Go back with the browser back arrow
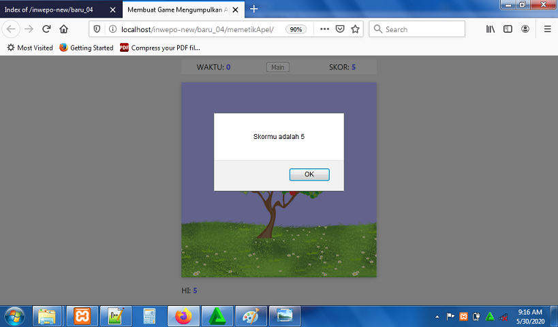The width and height of the screenshot is (558, 327). point(11,29)
